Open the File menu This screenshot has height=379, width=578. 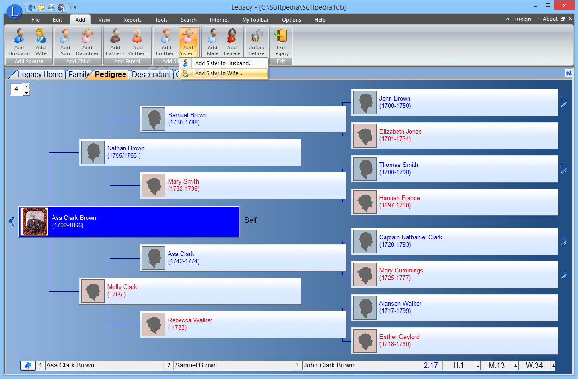tap(35, 20)
